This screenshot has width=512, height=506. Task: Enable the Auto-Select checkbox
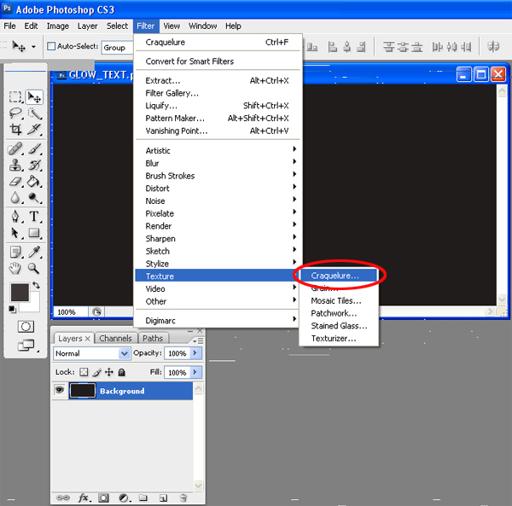coord(51,46)
